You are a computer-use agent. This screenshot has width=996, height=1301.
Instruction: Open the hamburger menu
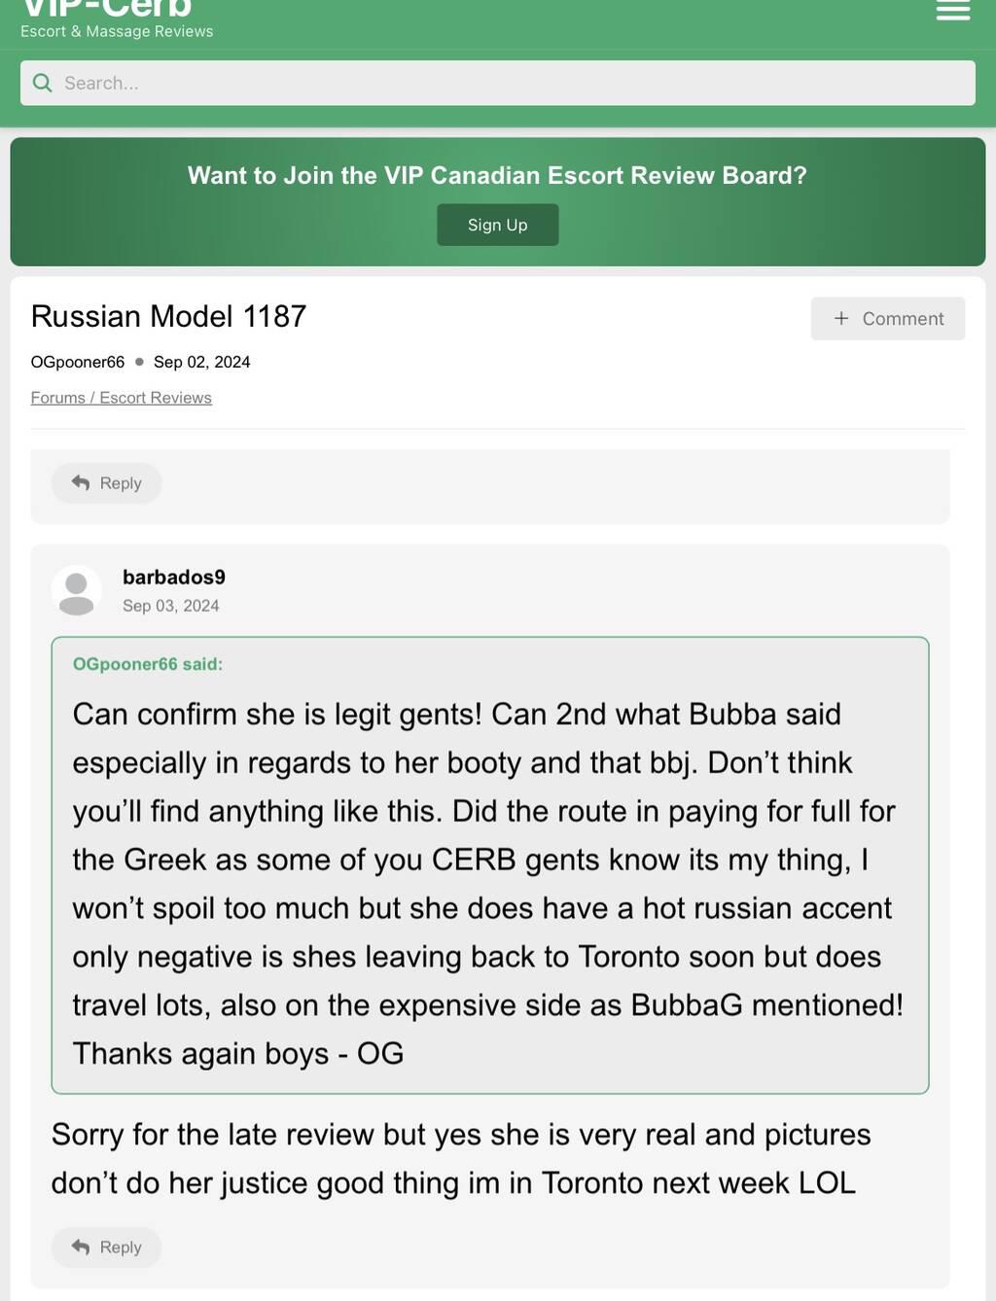click(952, 11)
